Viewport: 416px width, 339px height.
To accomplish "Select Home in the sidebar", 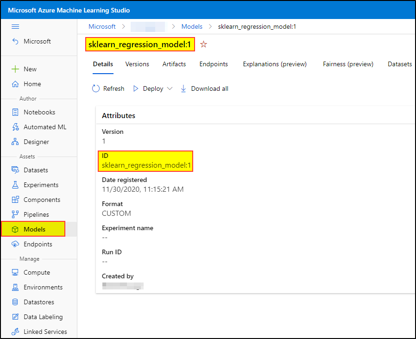I will click(x=32, y=84).
